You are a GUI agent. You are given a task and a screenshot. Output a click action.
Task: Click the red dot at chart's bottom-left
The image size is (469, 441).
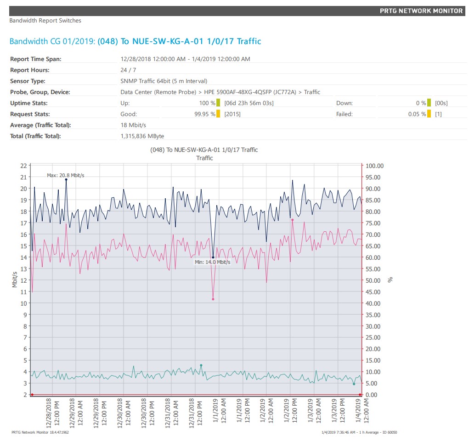click(x=32, y=395)
